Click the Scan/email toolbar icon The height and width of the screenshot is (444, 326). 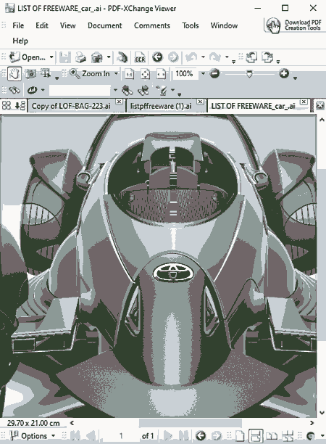pyautogui.click(x=96, y=57)
